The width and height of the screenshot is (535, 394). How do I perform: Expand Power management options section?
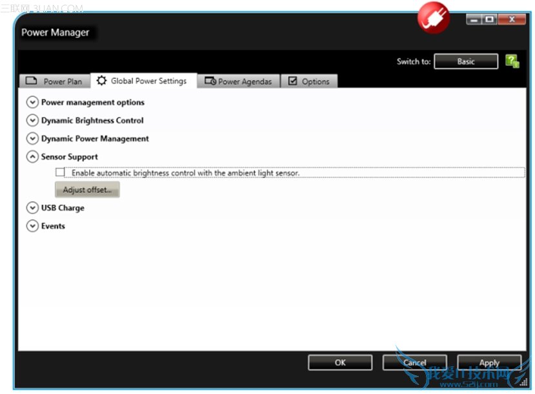[32, 102]
